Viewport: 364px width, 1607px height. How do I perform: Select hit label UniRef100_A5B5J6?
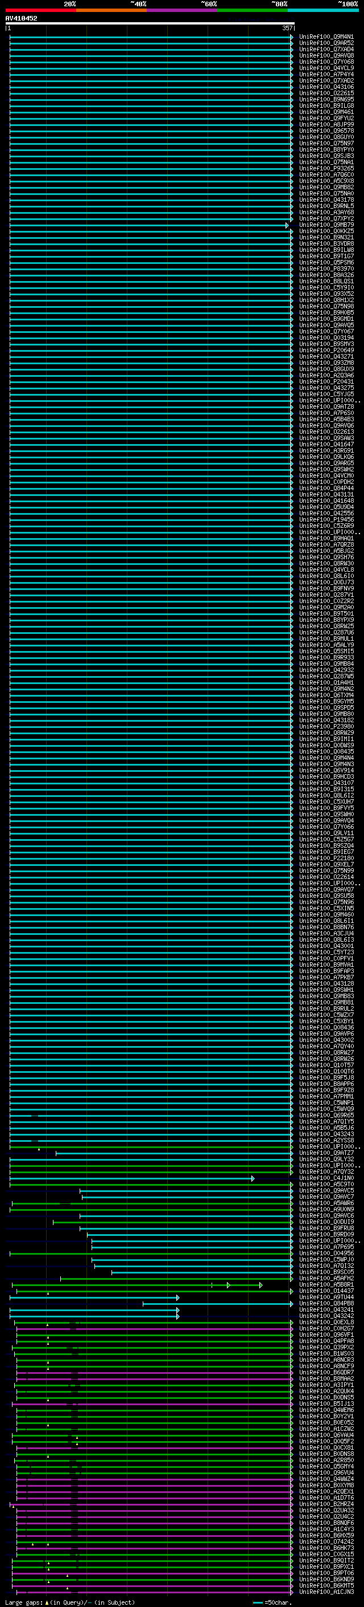pyautogui.click(x=326, y=1128)
